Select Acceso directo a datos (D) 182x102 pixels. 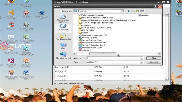coord(93,35)
